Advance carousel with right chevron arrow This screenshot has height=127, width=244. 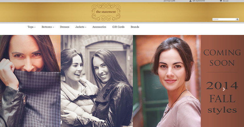[224, 89]
